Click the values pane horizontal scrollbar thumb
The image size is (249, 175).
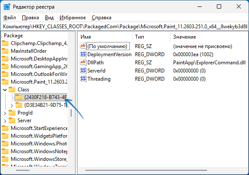coord(146,170)
